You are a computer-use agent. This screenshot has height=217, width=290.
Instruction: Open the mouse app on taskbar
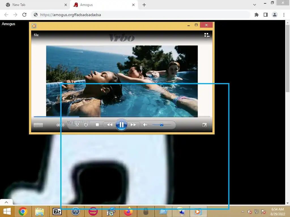pos(146,211)
